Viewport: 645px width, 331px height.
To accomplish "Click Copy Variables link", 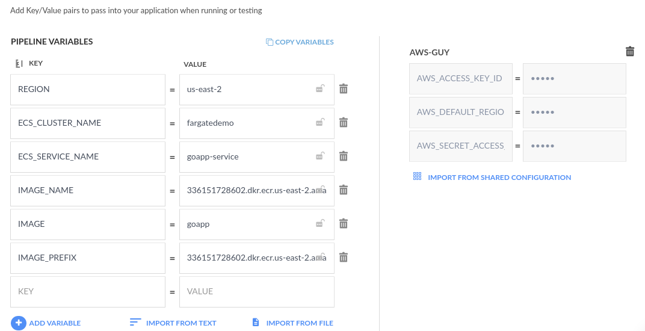I will tap(300, 42).
